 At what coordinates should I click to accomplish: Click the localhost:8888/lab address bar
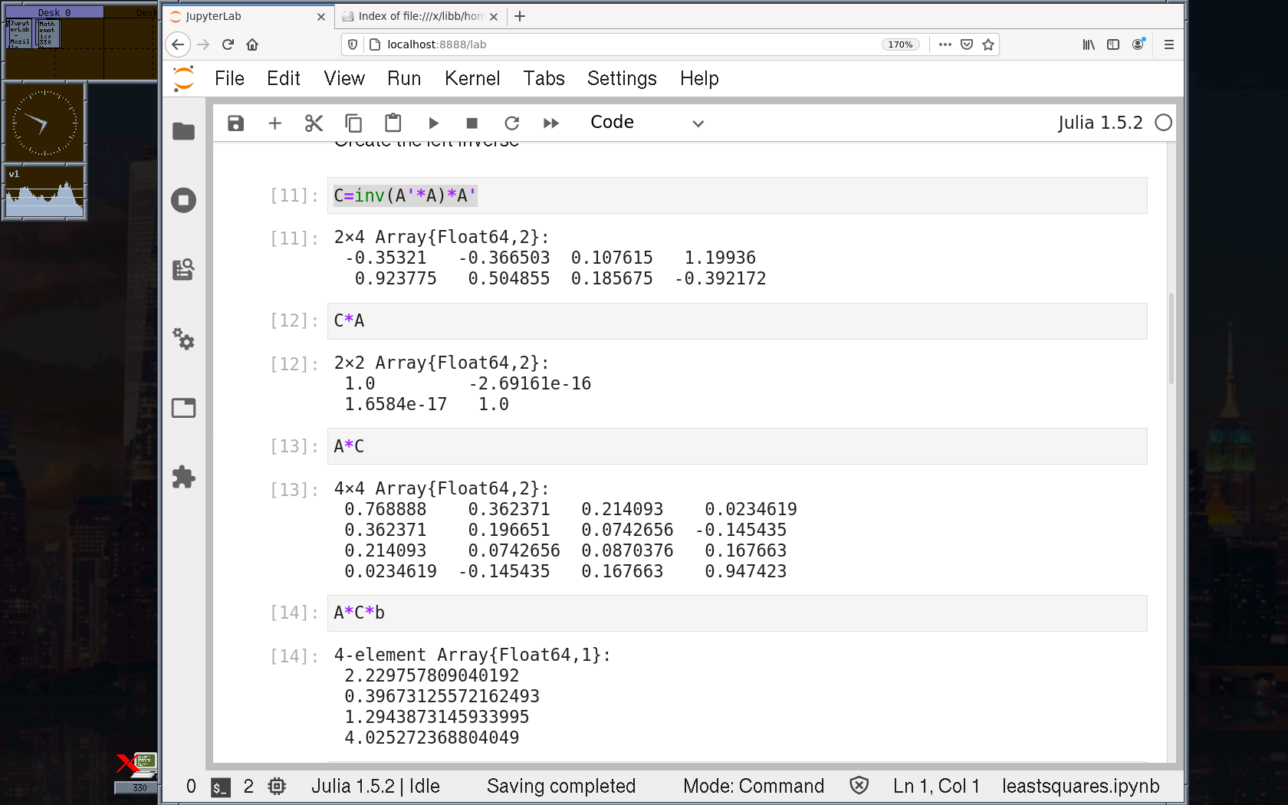point(613,44)
